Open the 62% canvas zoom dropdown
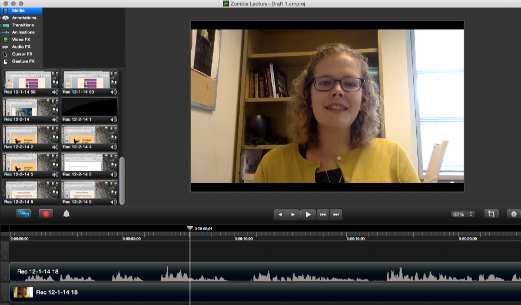Image resolution: width=521 pixels, height=305 pixels. pos(463,214)
